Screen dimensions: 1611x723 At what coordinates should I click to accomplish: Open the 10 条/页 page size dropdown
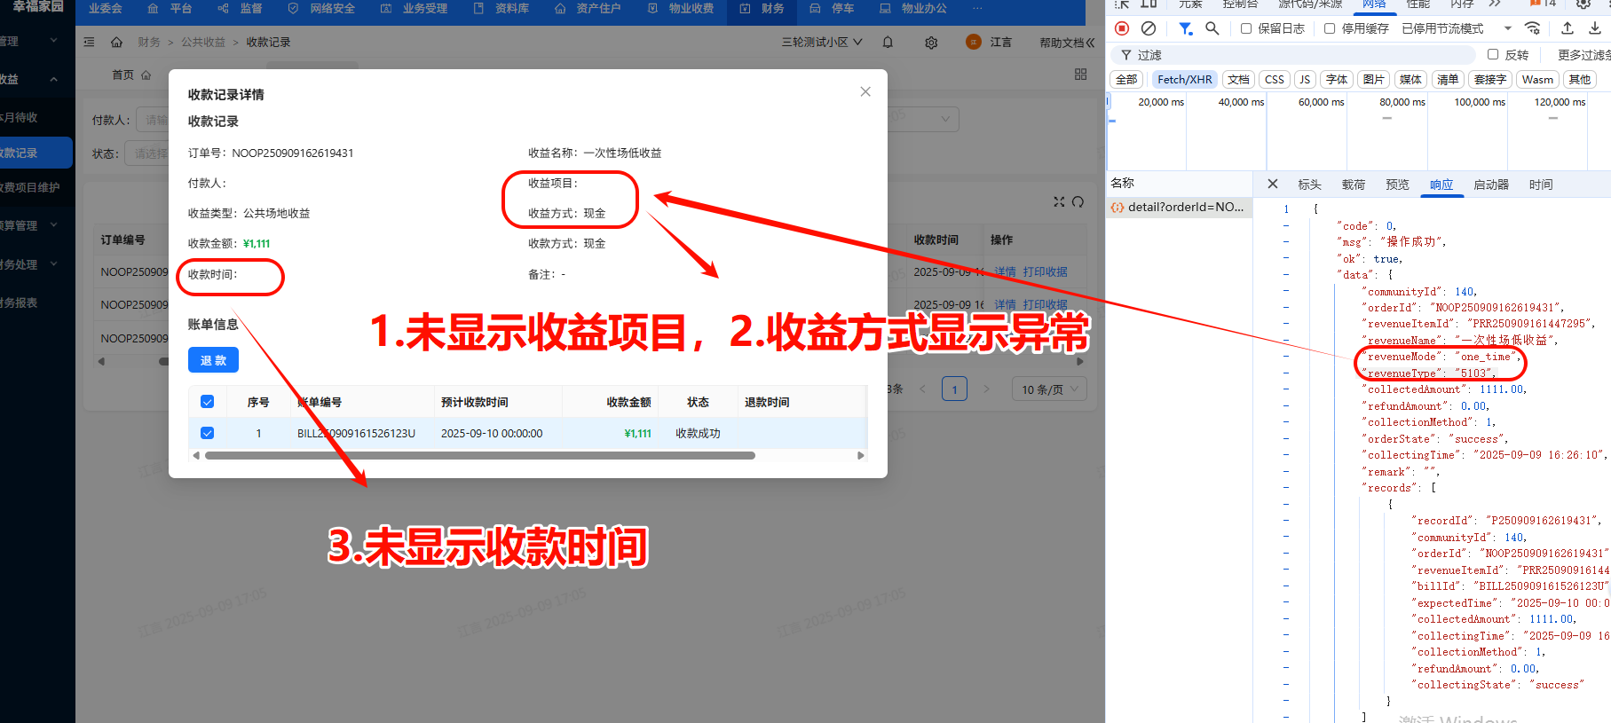pyautogui.click(x=1048, y=389)
